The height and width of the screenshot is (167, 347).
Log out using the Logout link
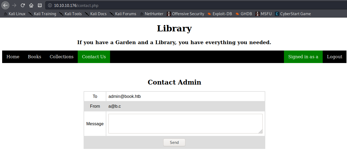point(334,57)
